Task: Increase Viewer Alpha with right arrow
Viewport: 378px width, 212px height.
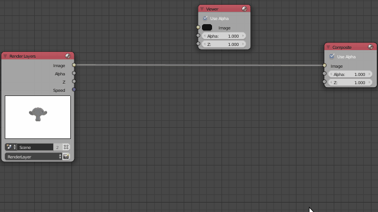Action: (x=243, y=36)
